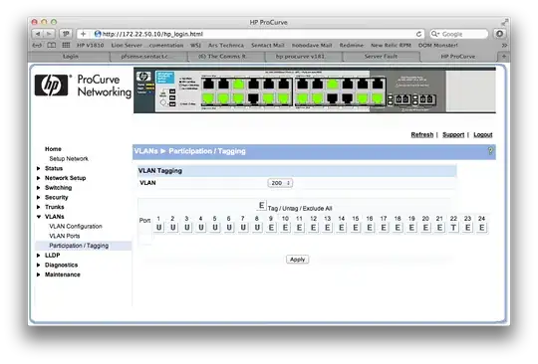
Task: Toggle port 1 tagging button
Action: click(x=158, y=228)
